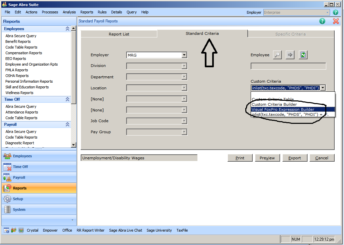Open the File menu

(7, 12)
